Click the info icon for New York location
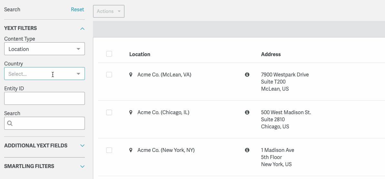The height and width of the screenshot is (179, 385). click(247, 150)
